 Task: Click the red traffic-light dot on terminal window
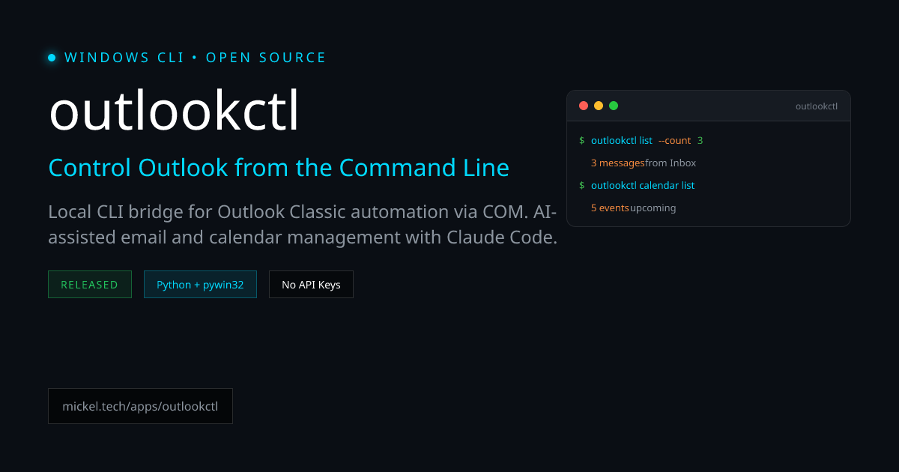click(583, 106)
